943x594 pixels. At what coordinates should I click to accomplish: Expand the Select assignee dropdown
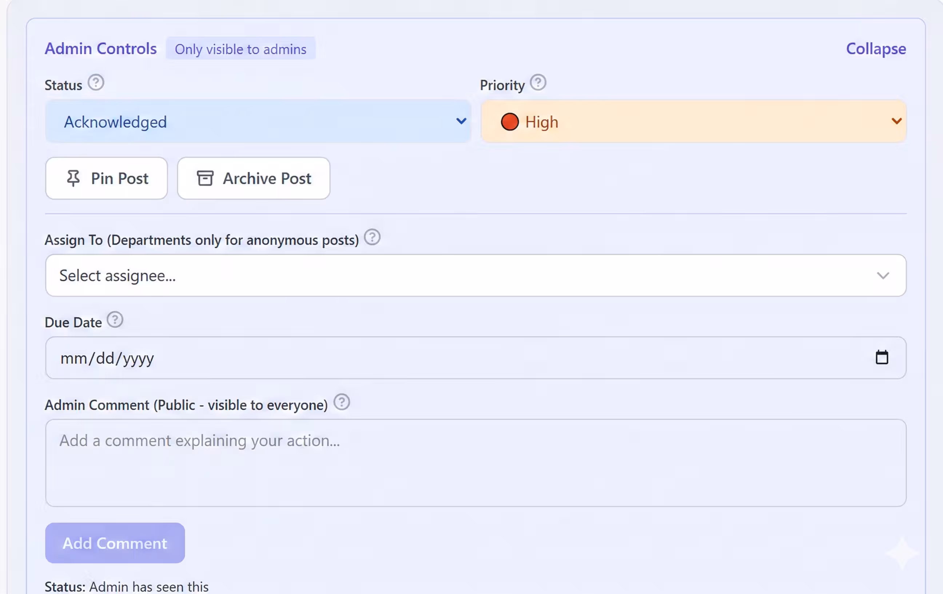476,275
